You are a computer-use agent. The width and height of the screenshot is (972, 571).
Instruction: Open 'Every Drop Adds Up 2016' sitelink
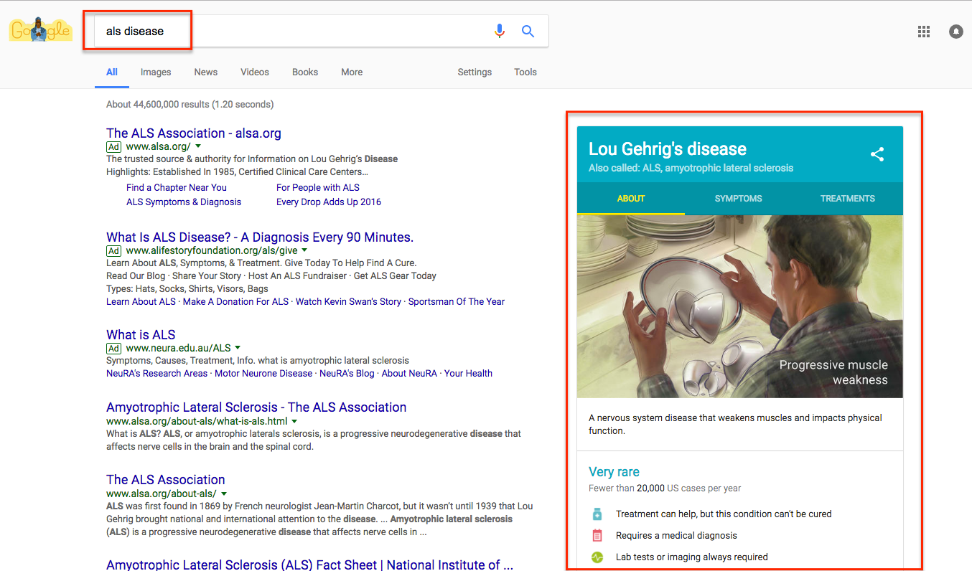tap(329, 202)
